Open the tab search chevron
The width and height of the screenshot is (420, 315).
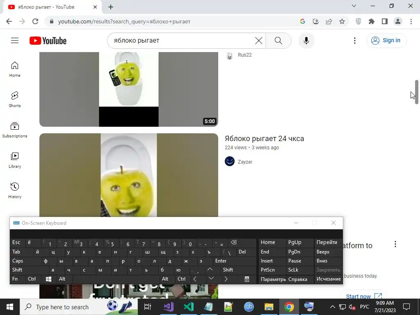point(354,6)
